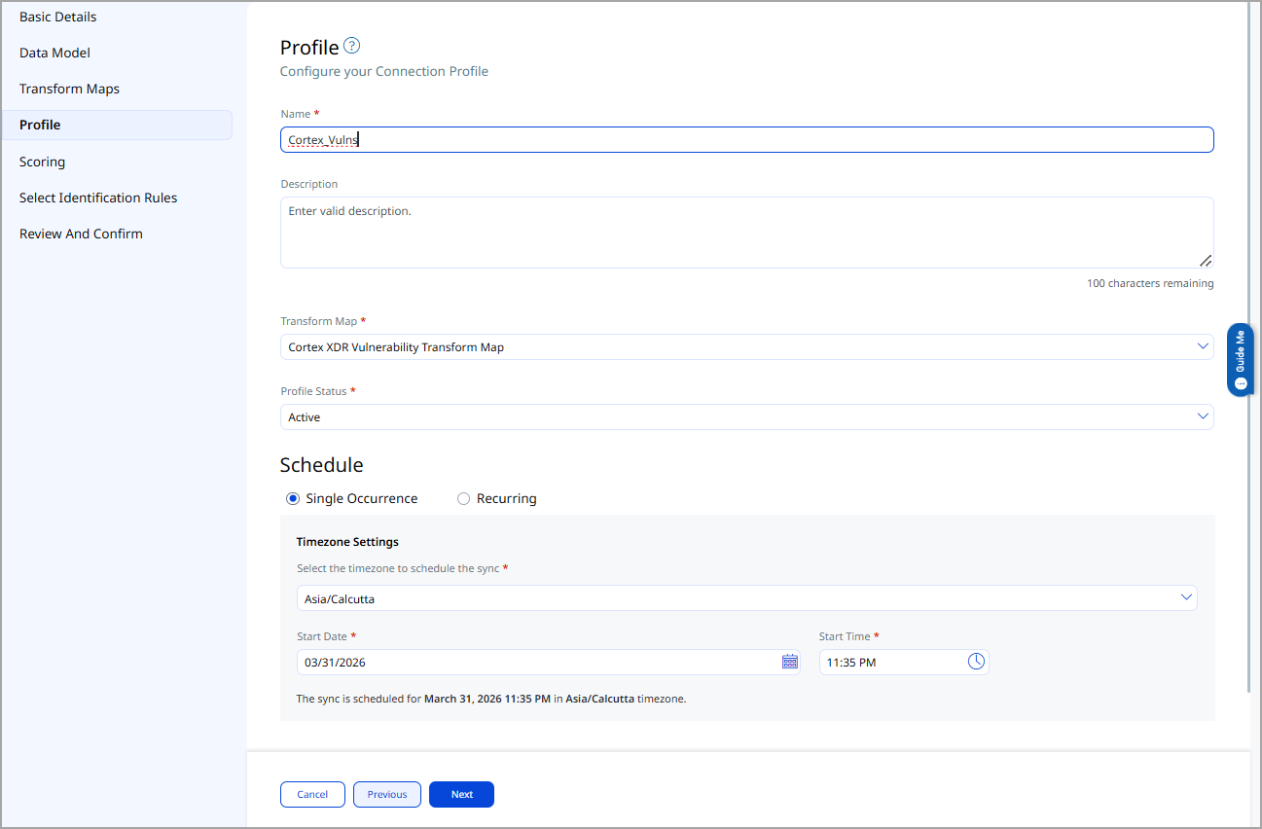Select the Recurring schedule option

464,498
